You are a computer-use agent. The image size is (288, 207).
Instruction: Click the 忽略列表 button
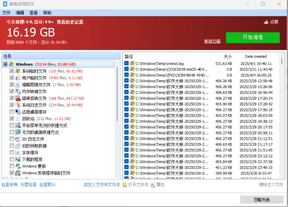click(x=262, y=200)
